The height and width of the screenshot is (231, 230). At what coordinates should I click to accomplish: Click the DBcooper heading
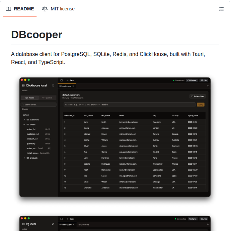point(36,35)
